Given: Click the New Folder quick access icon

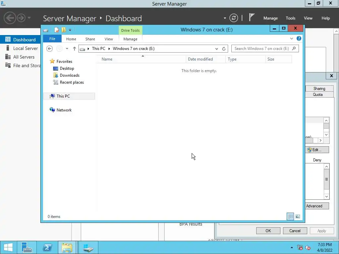Looking at the screenshot, I should (x=64, y=30).
